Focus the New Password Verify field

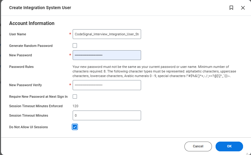tap(107, 85)
